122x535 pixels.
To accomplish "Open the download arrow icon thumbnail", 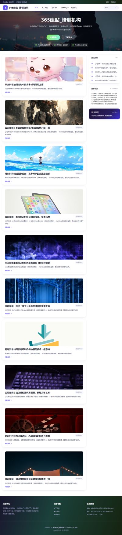I will (x=44, y=334).
